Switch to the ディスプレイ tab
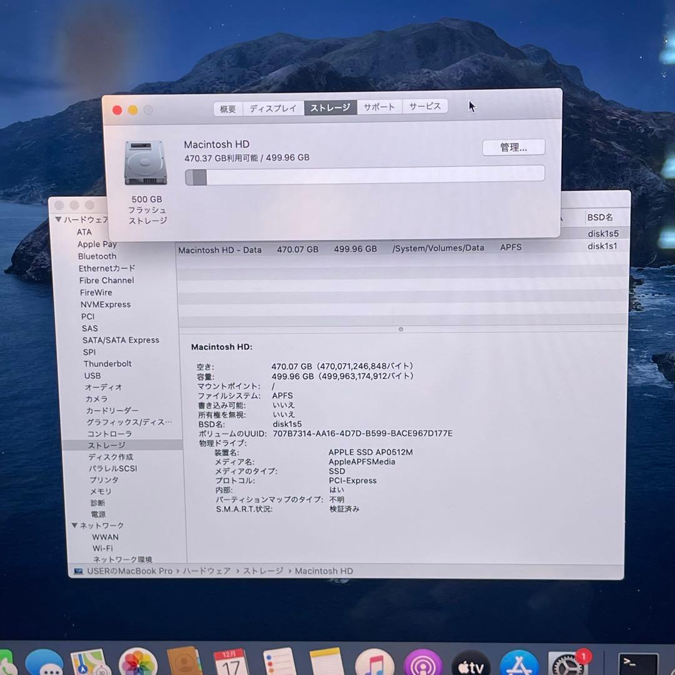 273,107
